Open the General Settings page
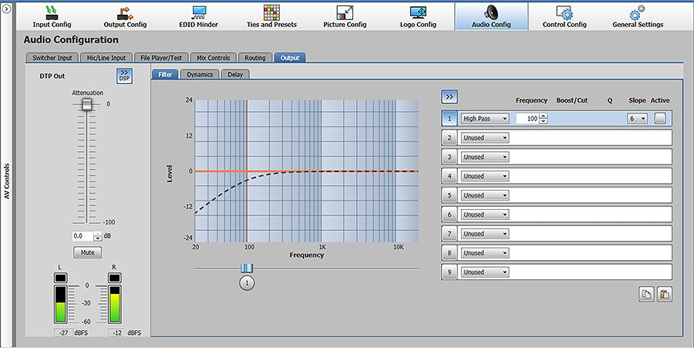Viewport: 694px width, 348px height. point(638,16)
